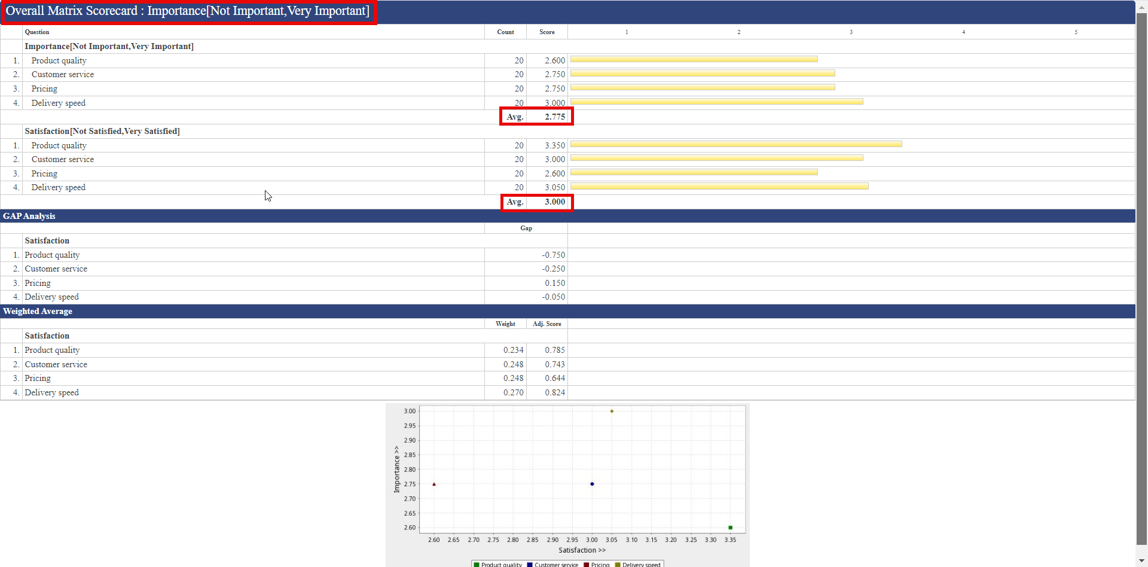
Task: Click the Satisfaction Product quality yellow bar
Action: pyautogui.click(x=736, y=144)
